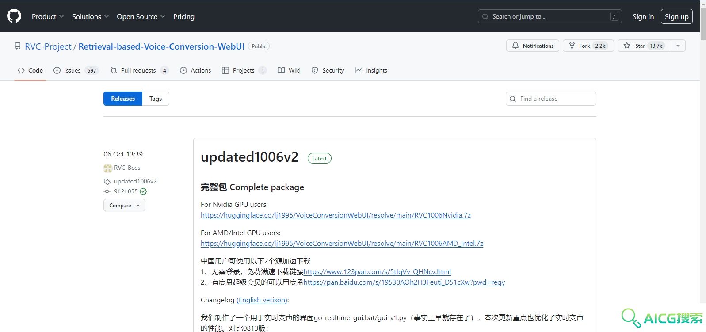Viewport: 706px width, 332px height.
Task: Click the Projects table icon
Action: (225, 70)
